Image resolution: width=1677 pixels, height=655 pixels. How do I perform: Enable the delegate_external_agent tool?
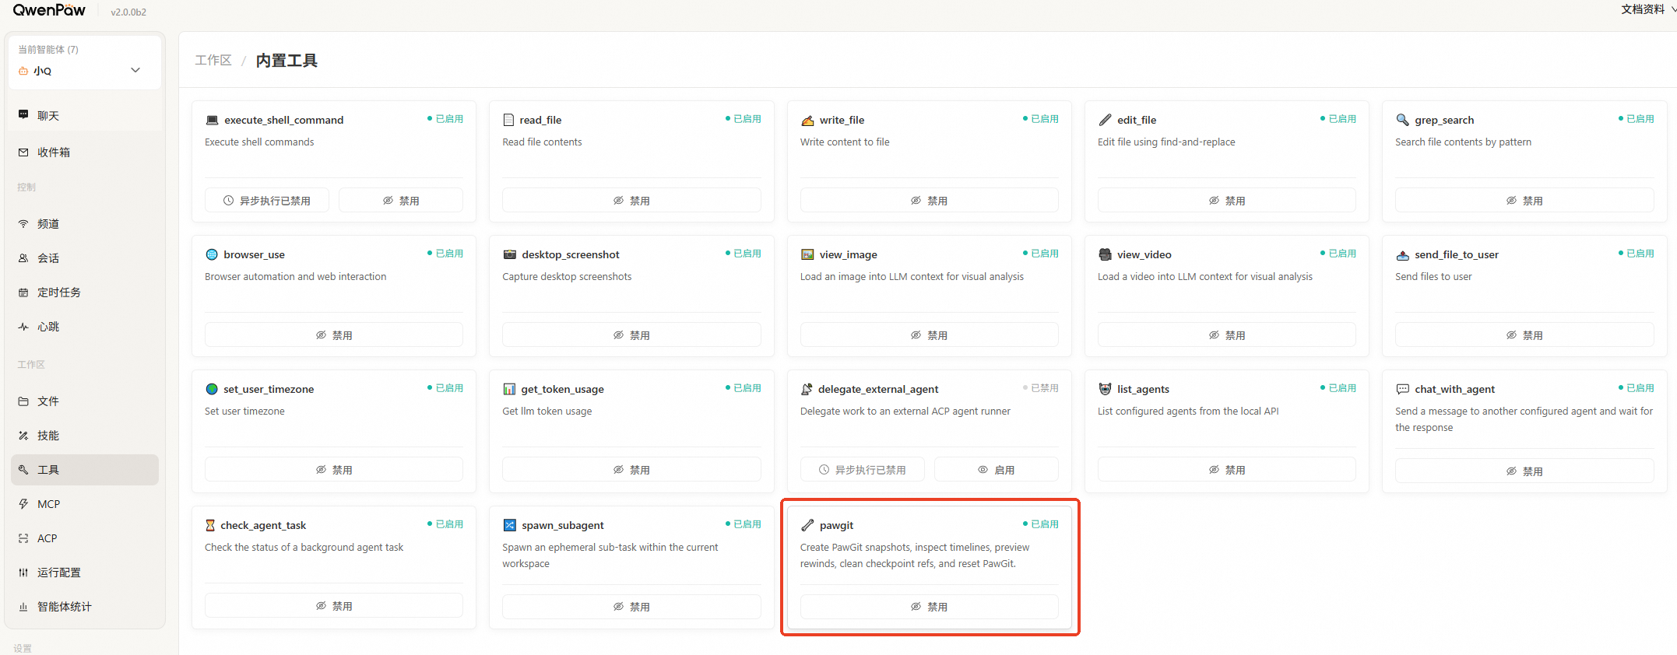(997, 469)
